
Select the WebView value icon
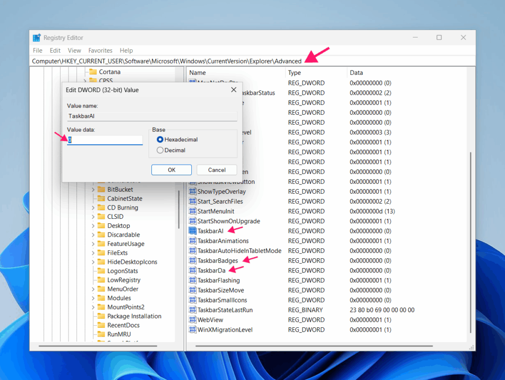tap(193, 320)
